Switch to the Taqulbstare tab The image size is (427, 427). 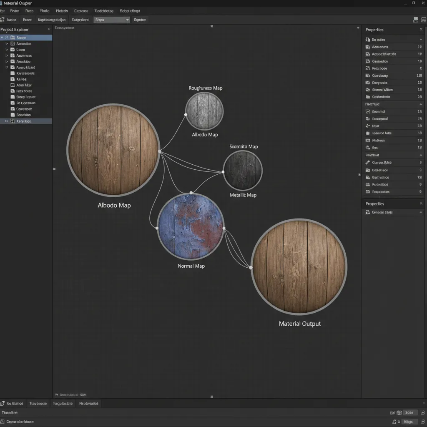(x=63, y=403)
